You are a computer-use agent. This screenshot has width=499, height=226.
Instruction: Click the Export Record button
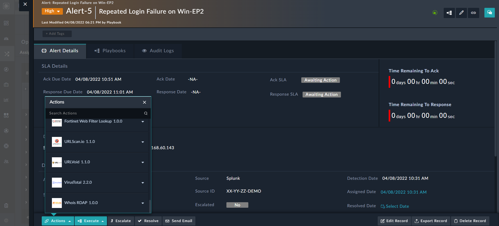click(x=431, y=221)
